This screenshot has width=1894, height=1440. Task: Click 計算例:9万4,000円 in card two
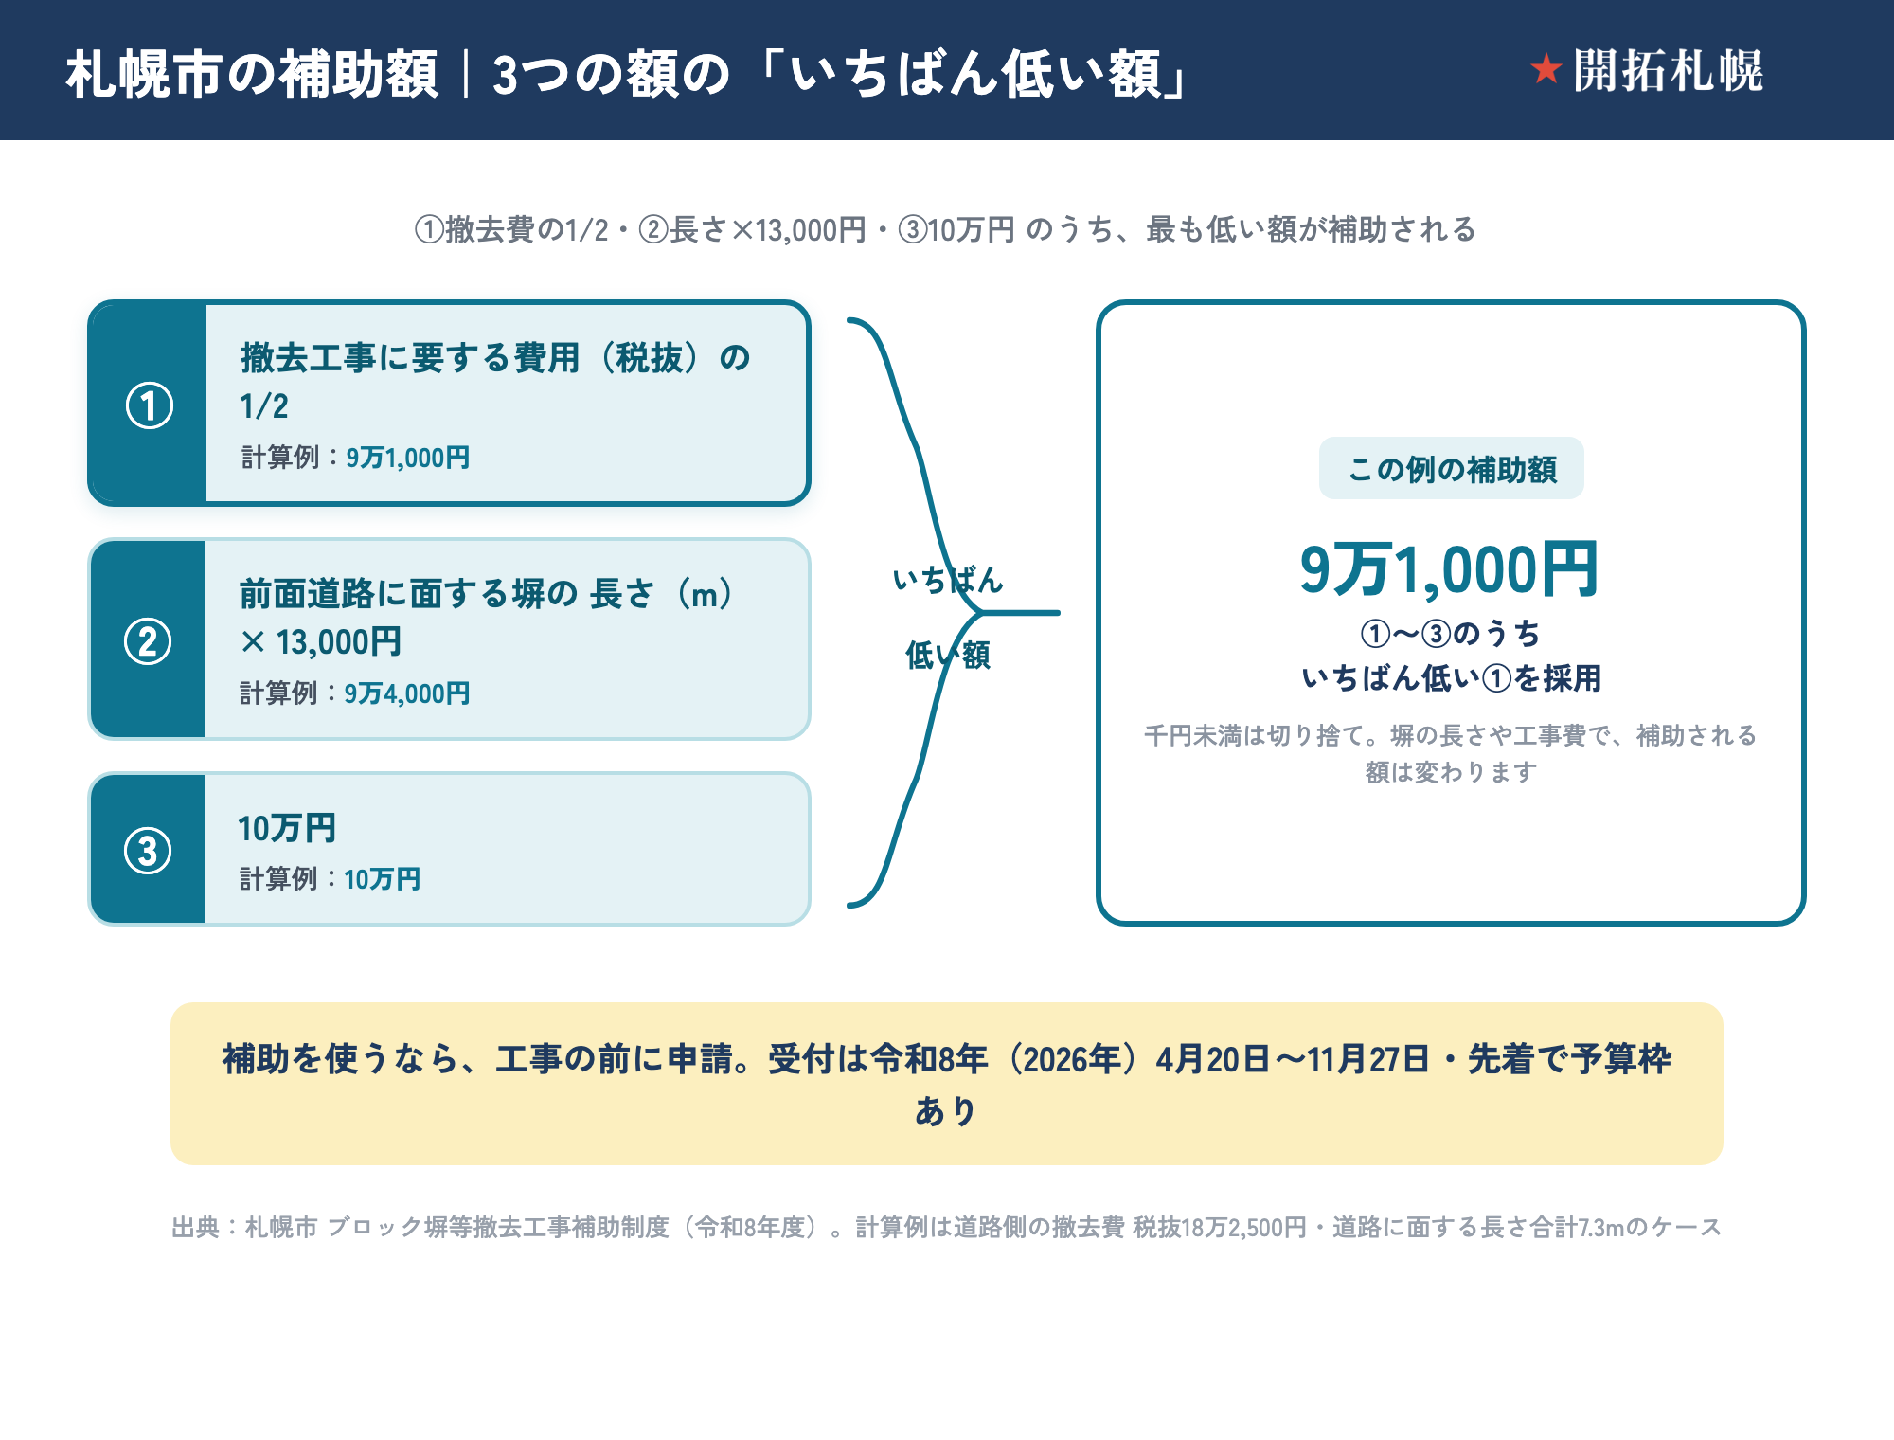click(x=355, y=693)
